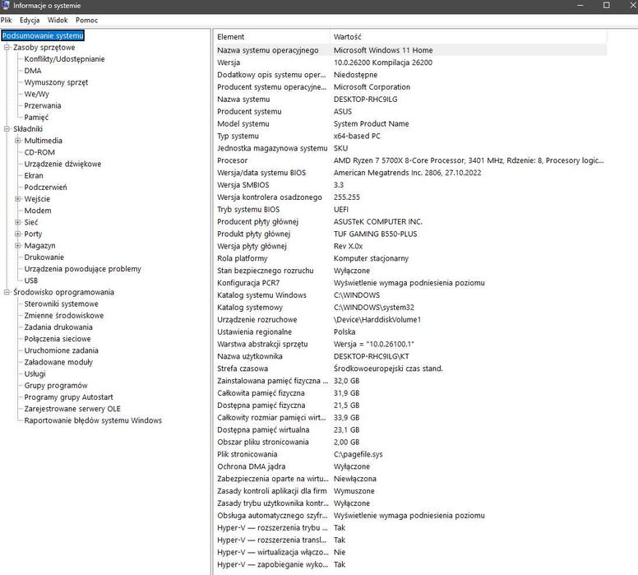Image resolution: width=638 pixels, height=575 pixels.
Task: Collapse the Zasoby sprzętowe tree node
Action: click(7, 47)
